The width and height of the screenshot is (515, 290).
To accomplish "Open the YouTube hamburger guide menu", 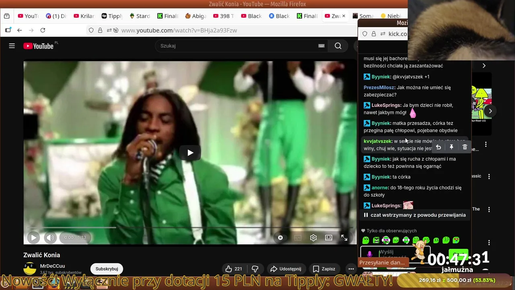I will tap(12, 46).
